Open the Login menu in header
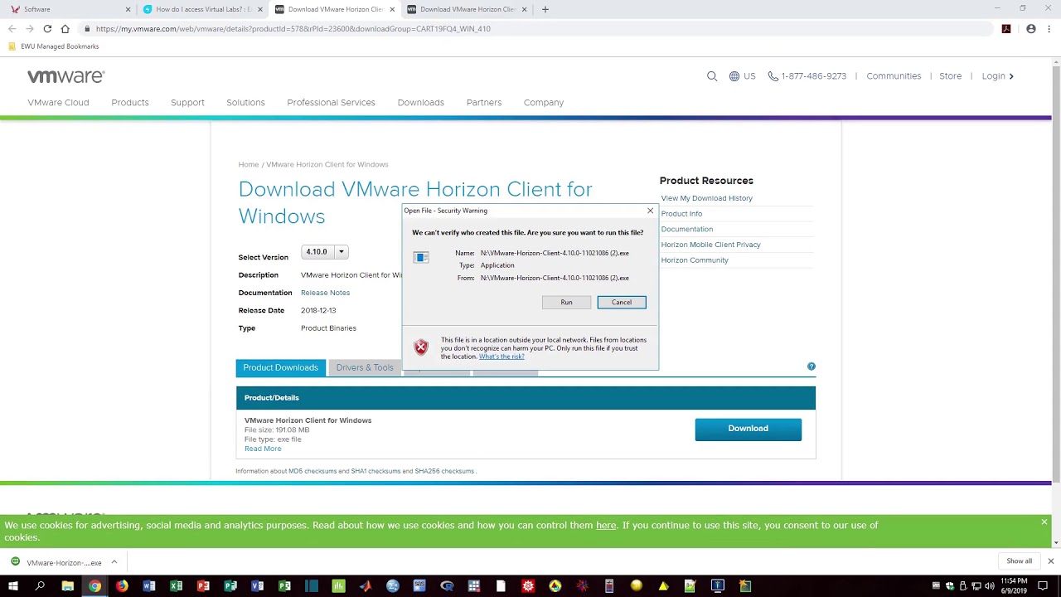 click(x=998, y=76)
